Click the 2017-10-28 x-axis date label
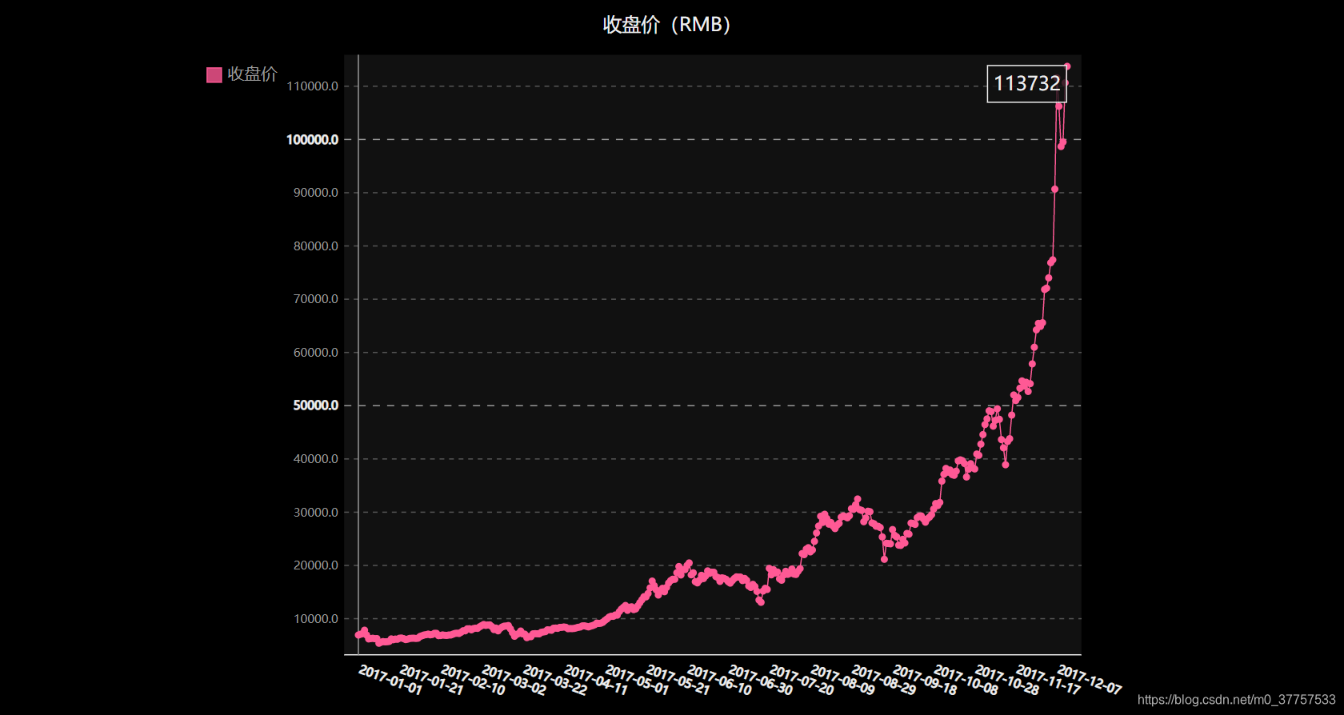This screenshot has width=1344, height=715. 1007,680
